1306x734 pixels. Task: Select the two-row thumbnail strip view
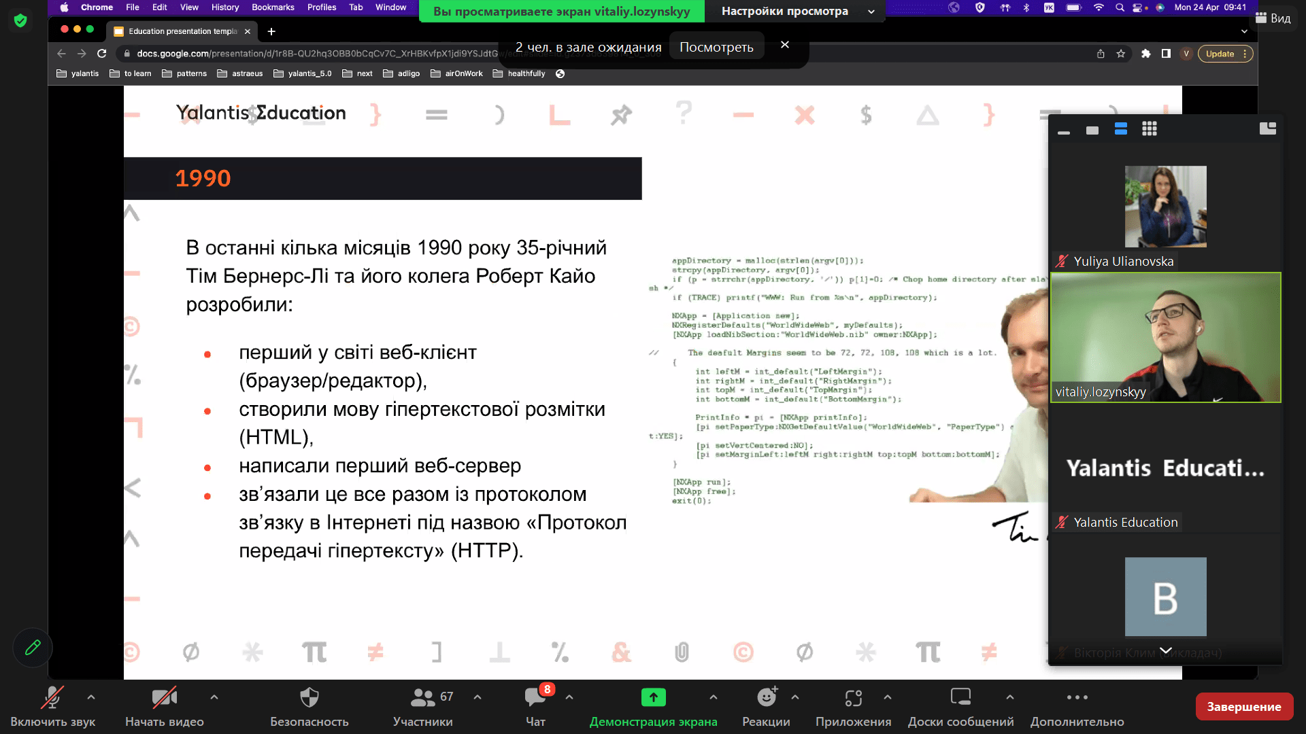(x=1121, y=128)
